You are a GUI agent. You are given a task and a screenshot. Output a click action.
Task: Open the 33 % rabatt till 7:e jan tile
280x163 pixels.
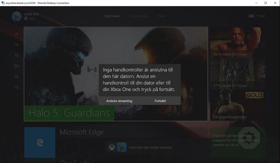pyautogui.click(x=238, y=42)
